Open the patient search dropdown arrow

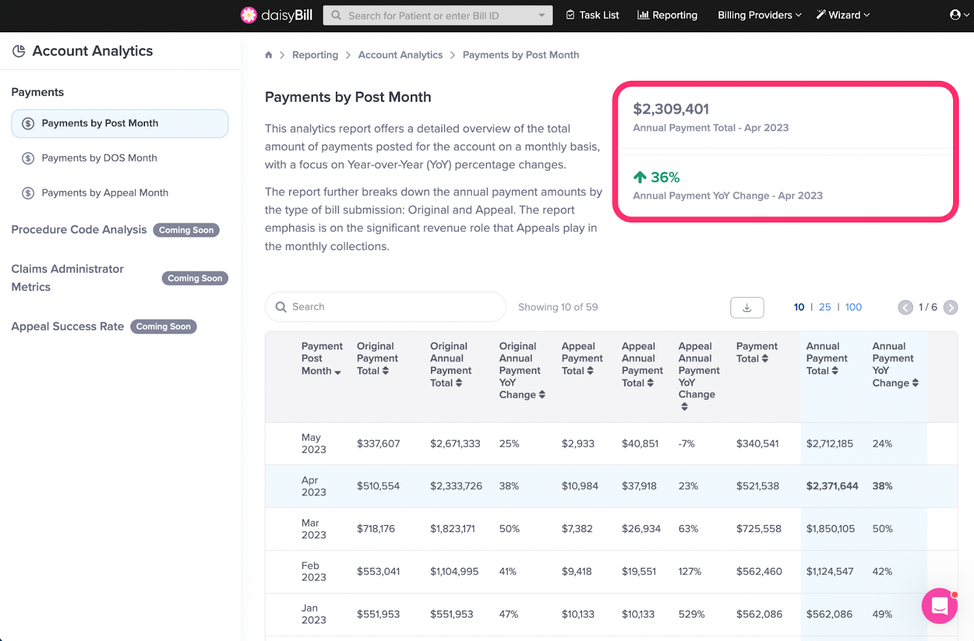click(542, 15)
